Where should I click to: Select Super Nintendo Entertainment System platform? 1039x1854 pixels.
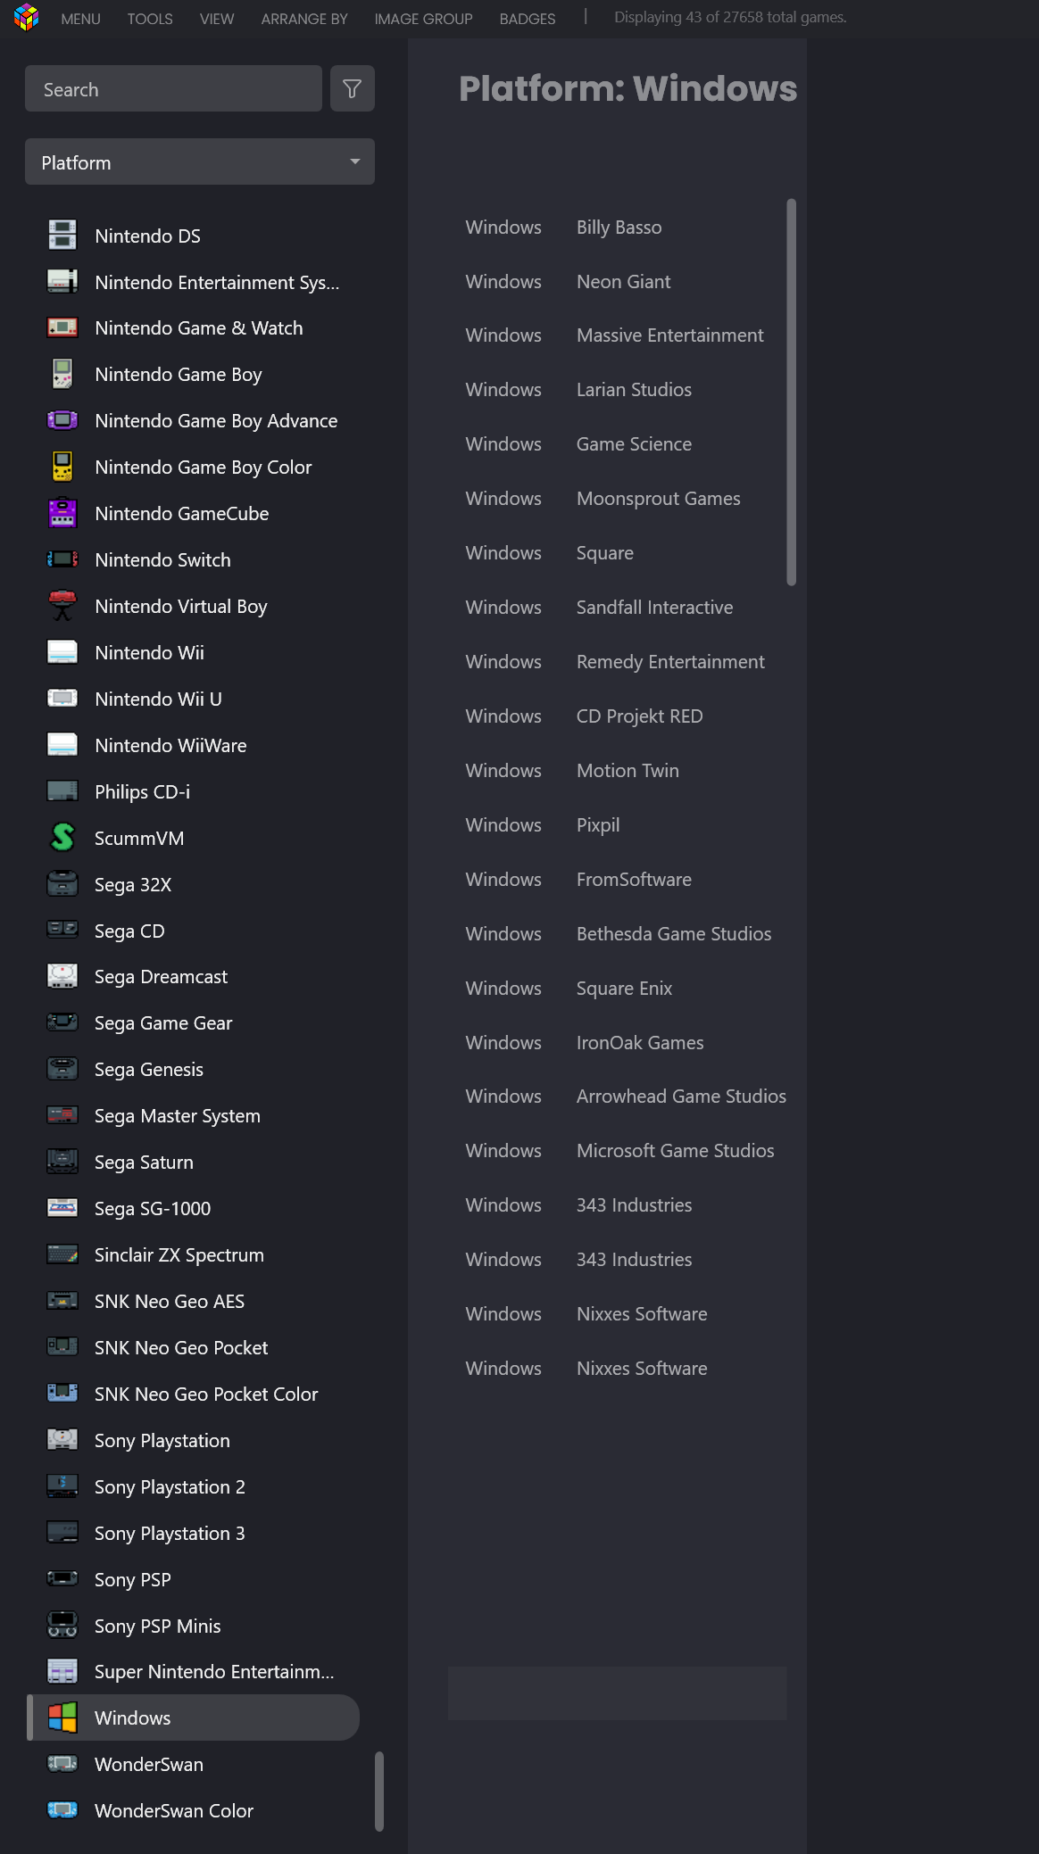point(193,1672)
